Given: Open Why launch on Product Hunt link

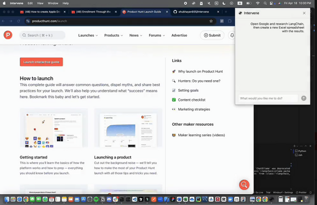Looking at the screenshot, I should pos(200,71).
